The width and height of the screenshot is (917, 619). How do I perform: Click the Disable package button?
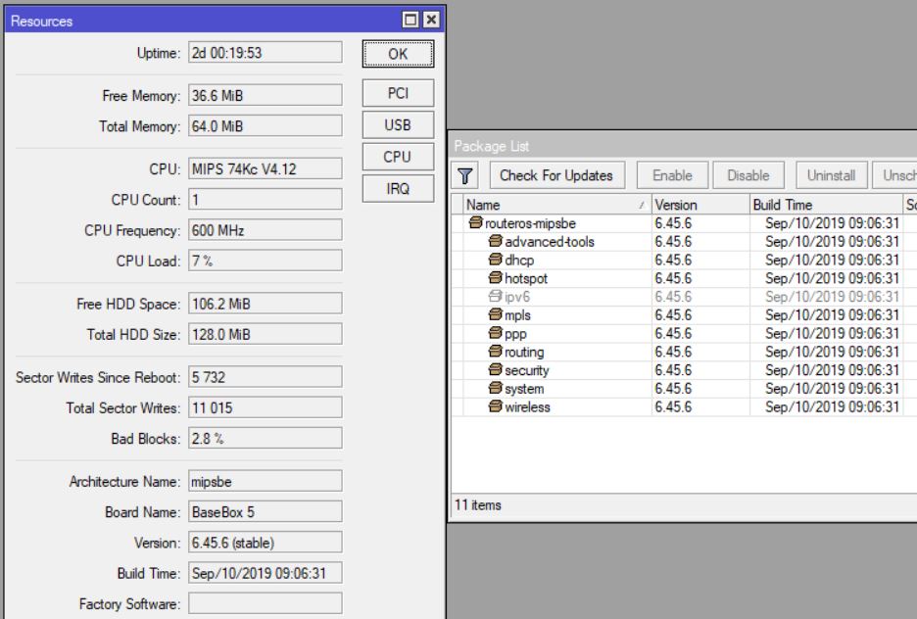tap(748, 175)
